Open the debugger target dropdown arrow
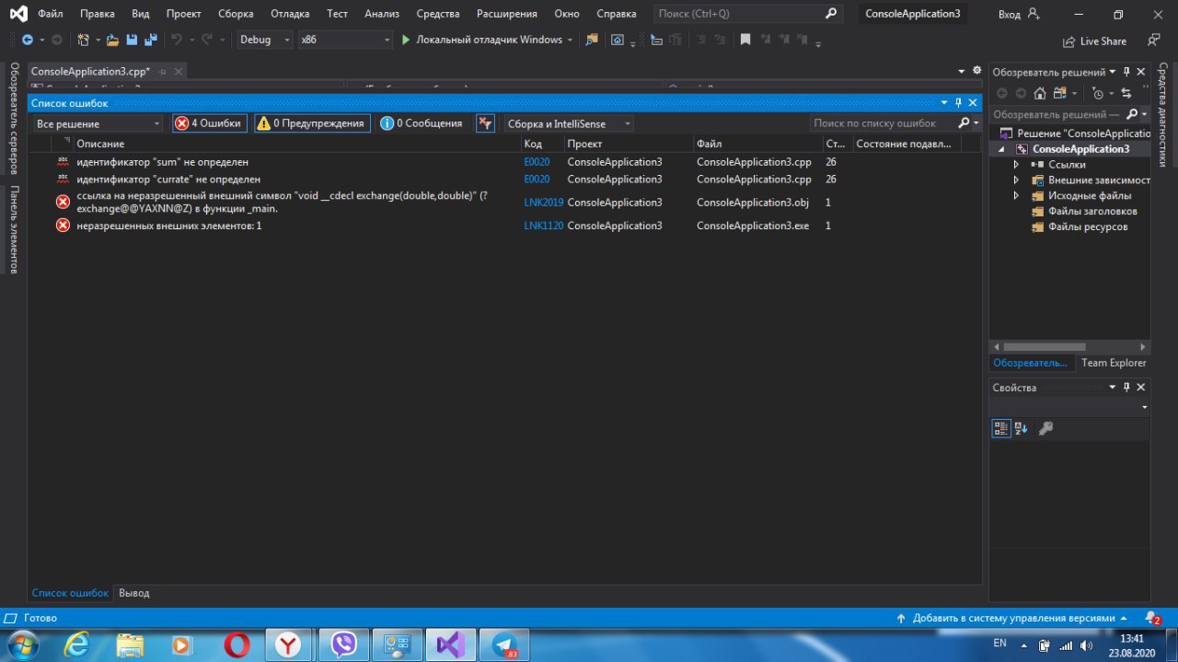 click(x=571, y=41)
